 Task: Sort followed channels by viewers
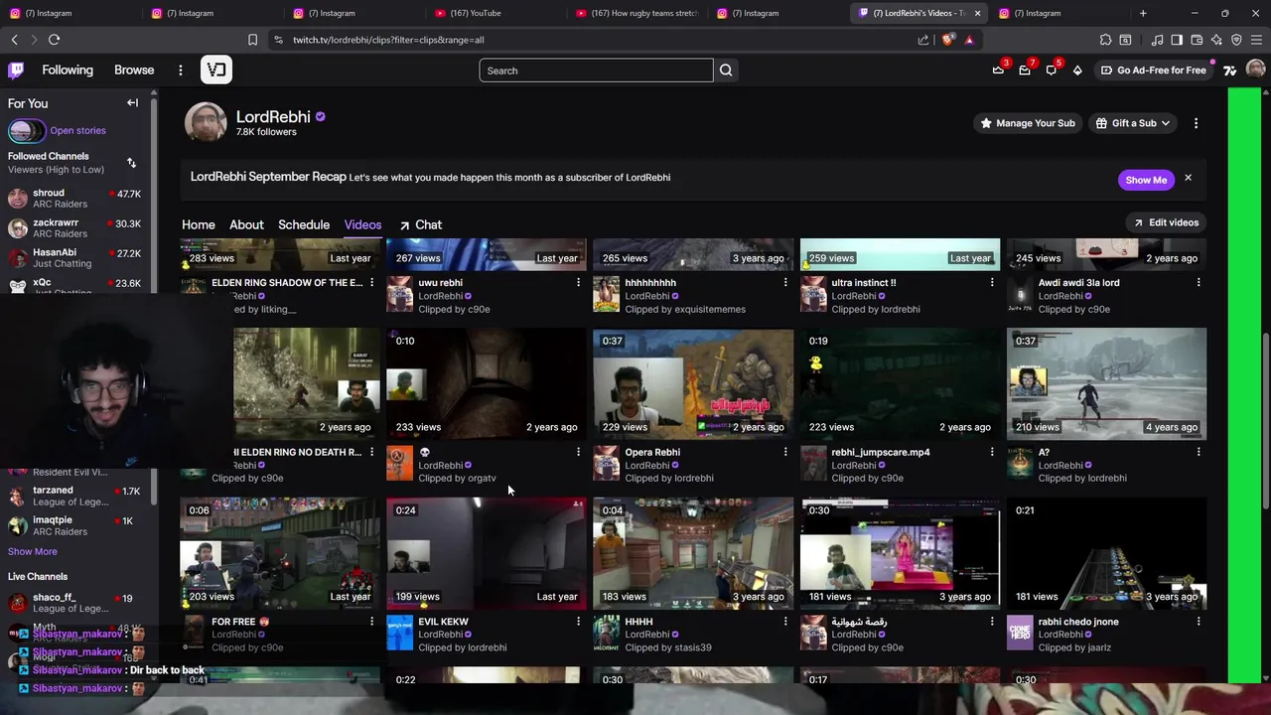pos(131,163)
